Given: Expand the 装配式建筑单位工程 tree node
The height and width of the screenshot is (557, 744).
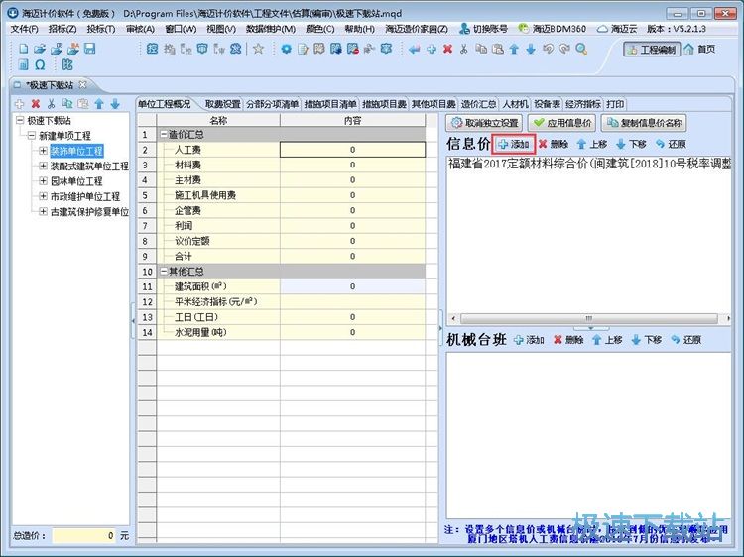Looking at the screenshot, I should (43, 166).
